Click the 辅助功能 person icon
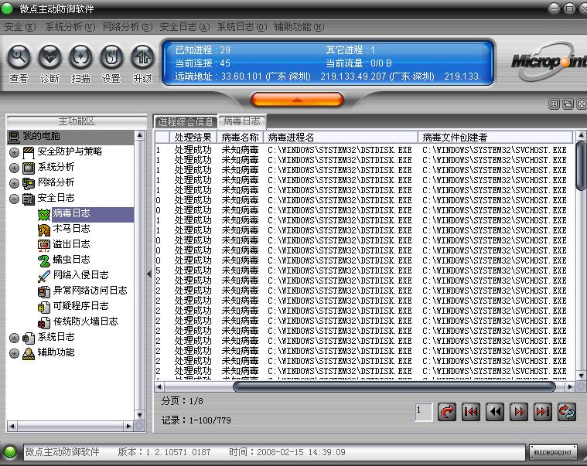587x466 pixels. click(29, 353)
